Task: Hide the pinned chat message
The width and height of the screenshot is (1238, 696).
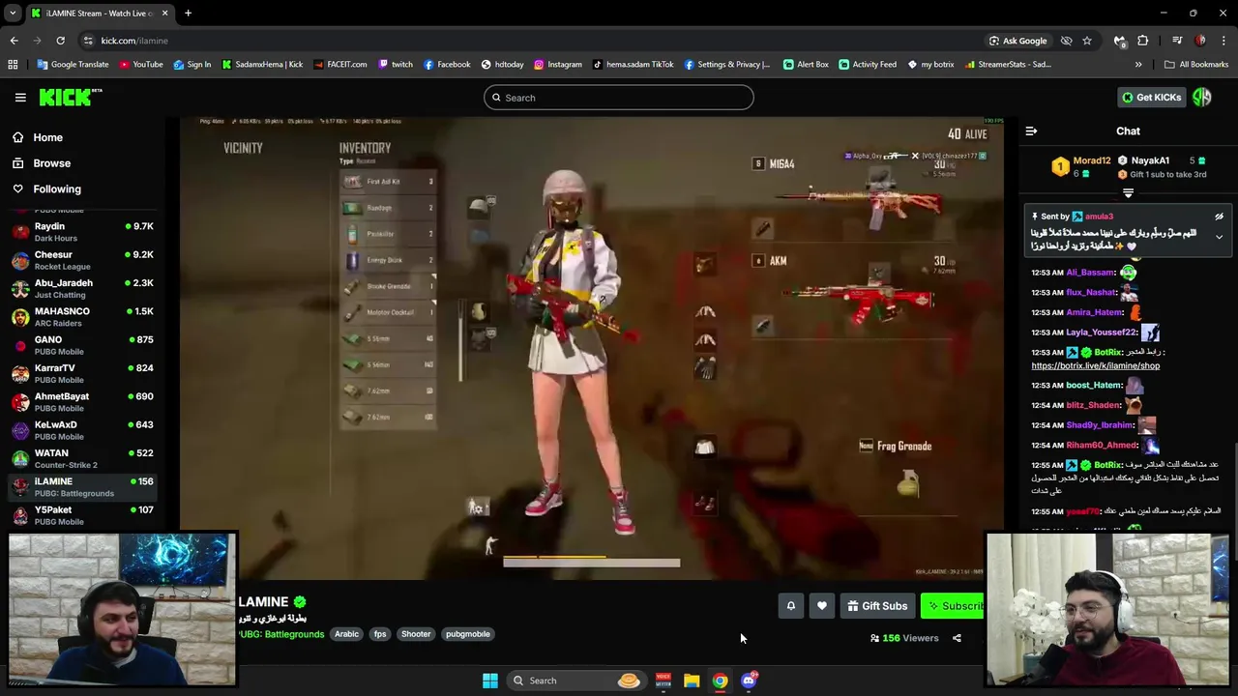Action: point(1219,217)
